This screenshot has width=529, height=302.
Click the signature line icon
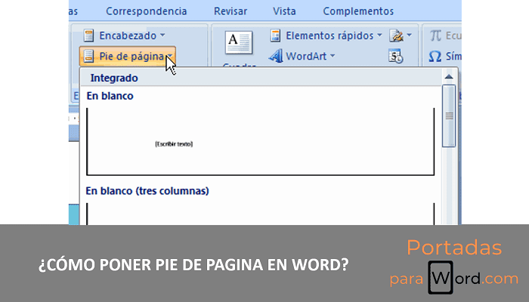397,35
